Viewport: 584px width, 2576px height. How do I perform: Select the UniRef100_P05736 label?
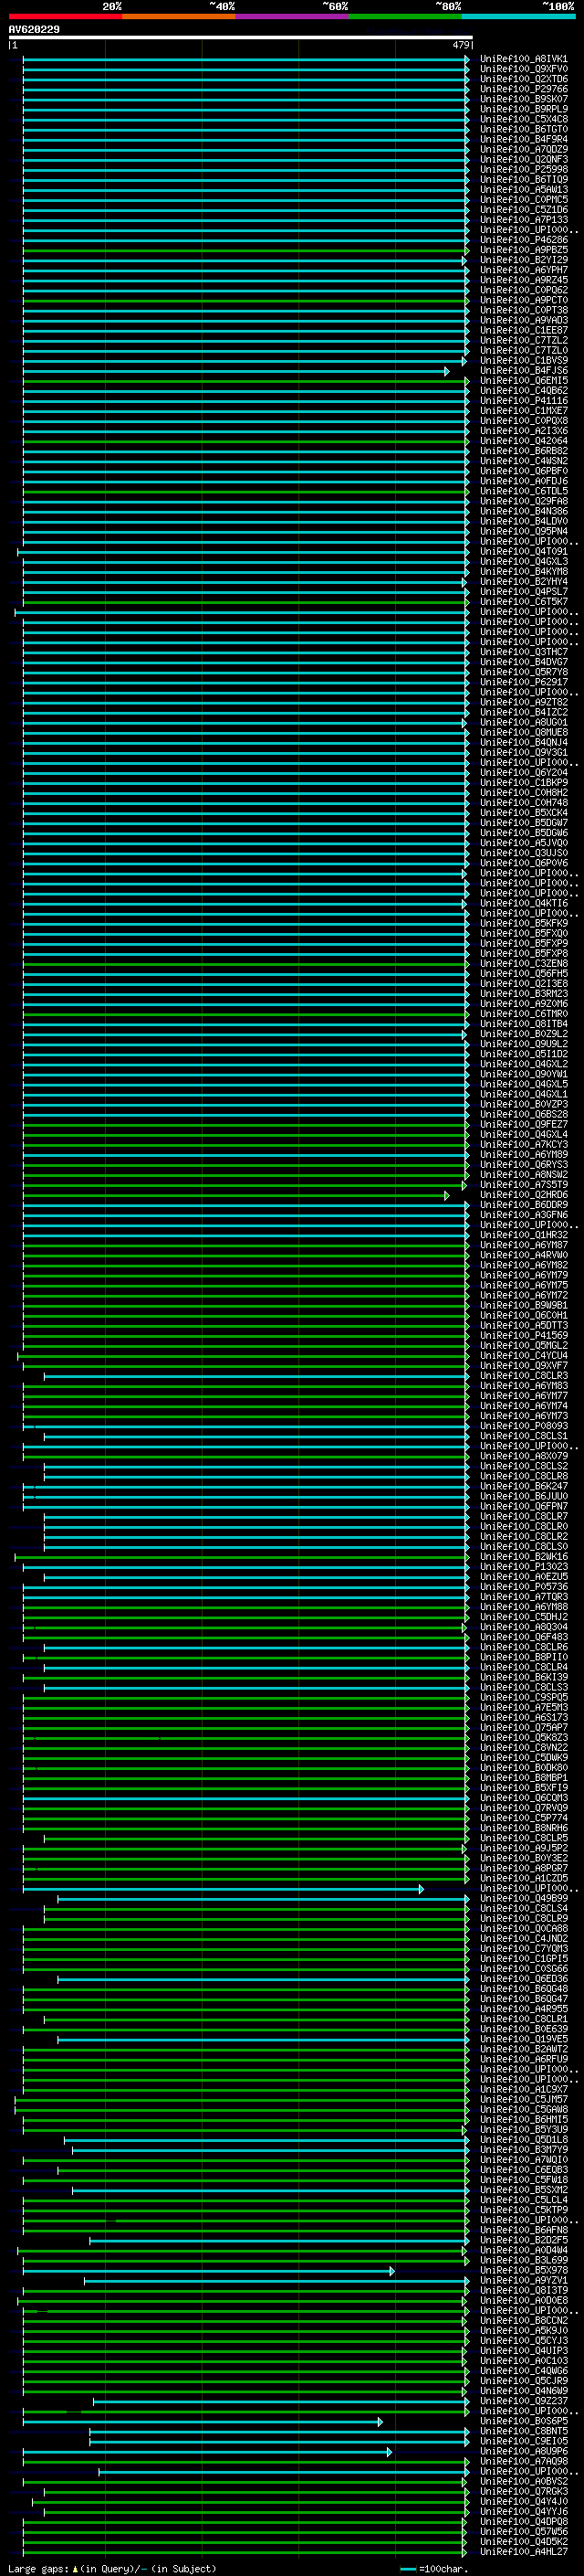tap(523, 1587)
